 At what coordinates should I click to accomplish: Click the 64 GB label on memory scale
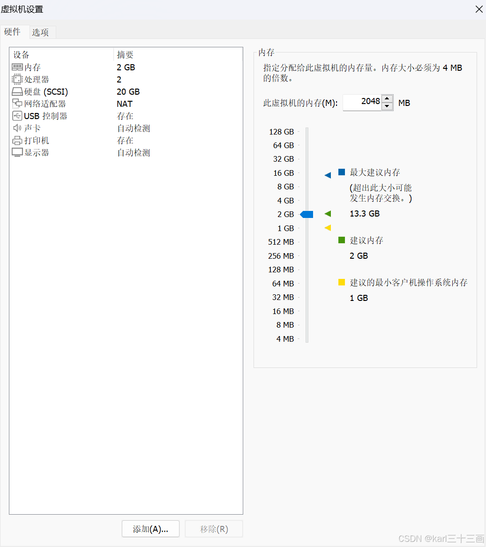(284, 145)
